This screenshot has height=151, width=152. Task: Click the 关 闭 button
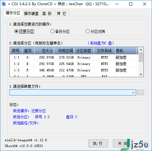(123, 143)
